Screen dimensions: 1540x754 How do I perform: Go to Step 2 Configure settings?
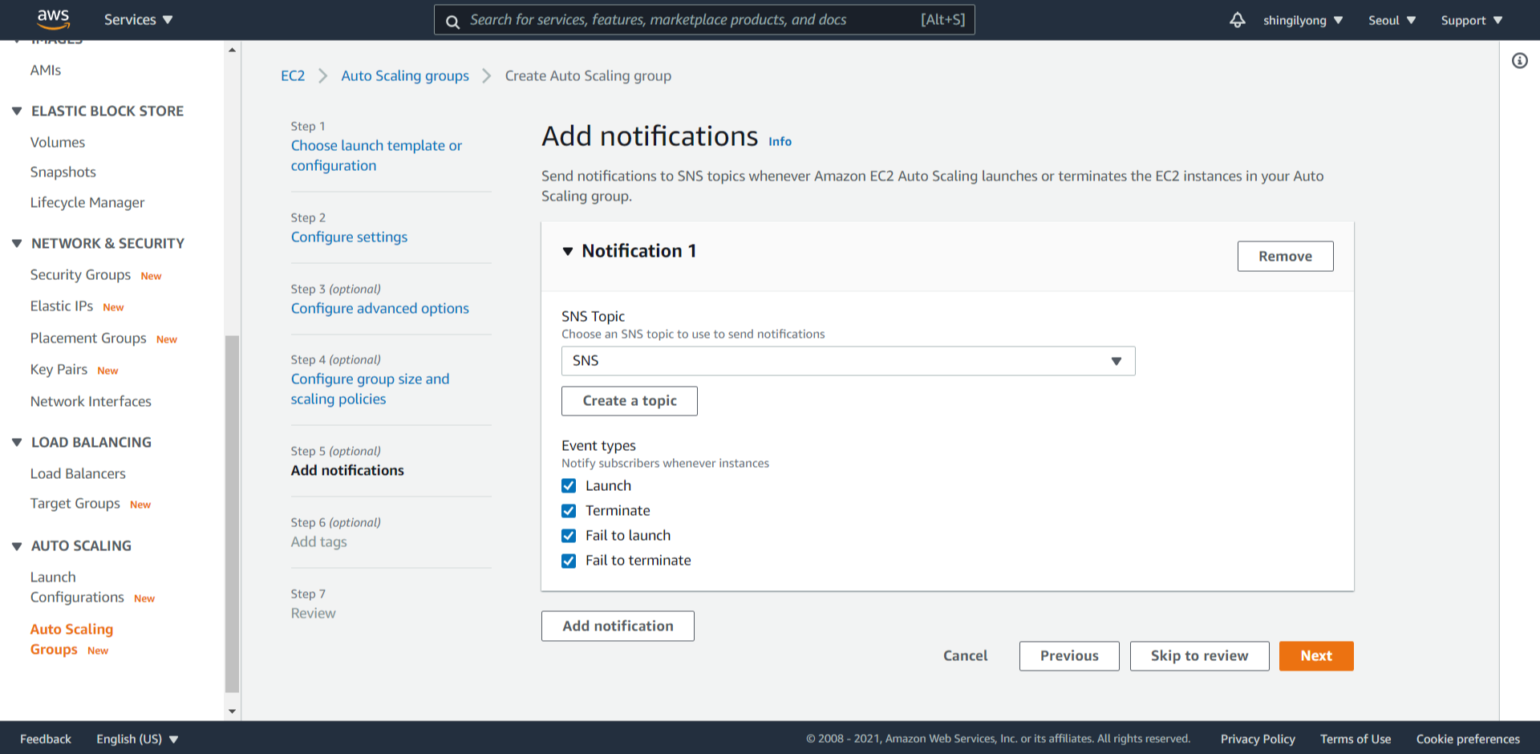click(349, 237)
